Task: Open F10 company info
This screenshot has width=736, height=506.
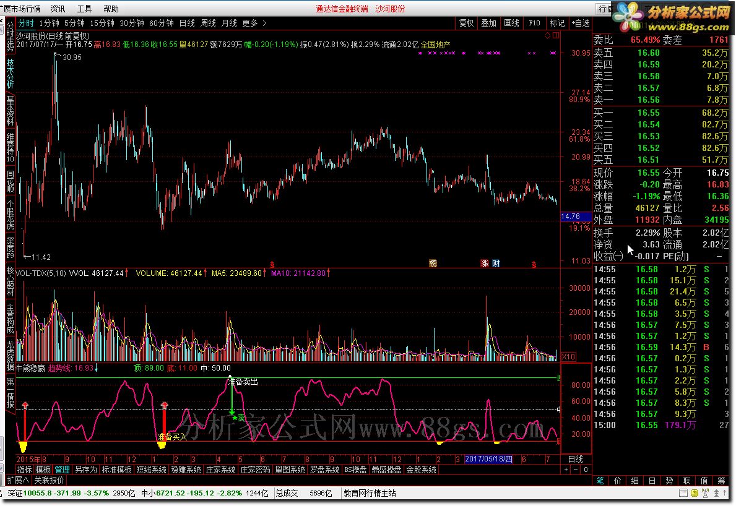Action: pos(534,23)
